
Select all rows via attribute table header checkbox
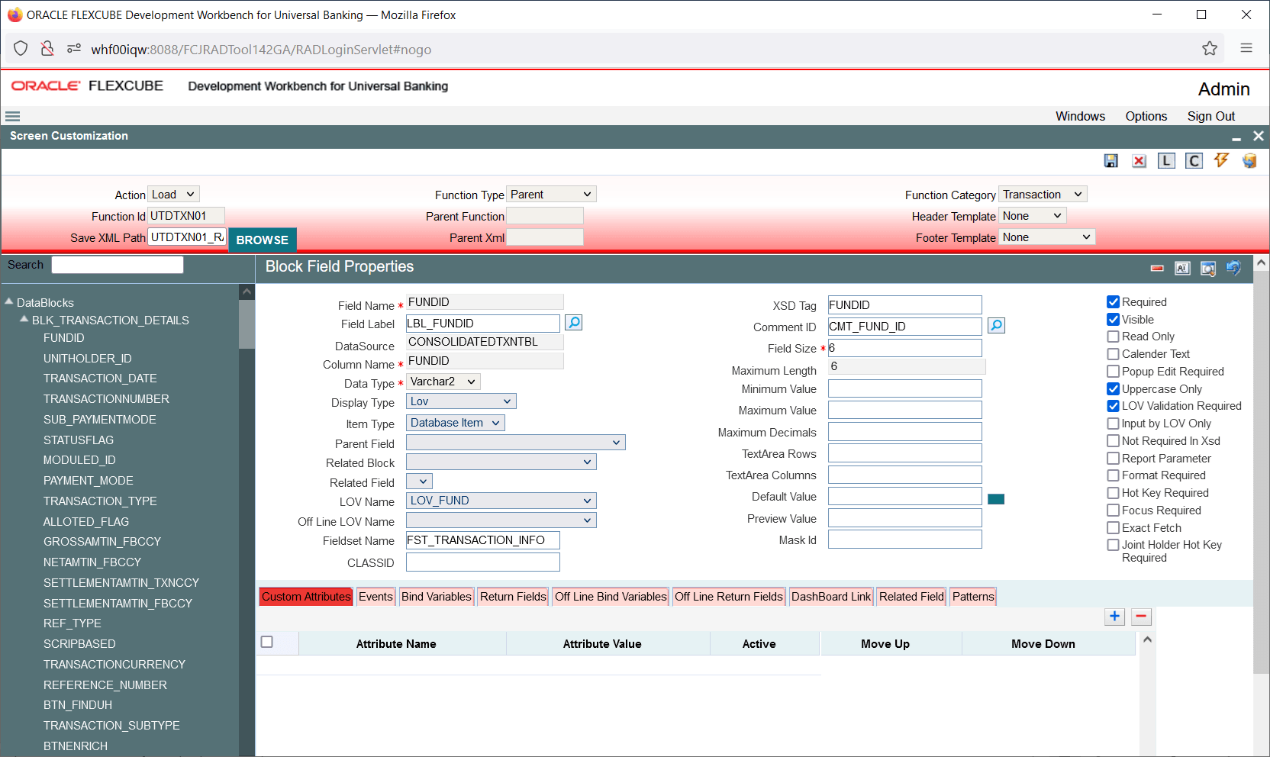point(267,642)
